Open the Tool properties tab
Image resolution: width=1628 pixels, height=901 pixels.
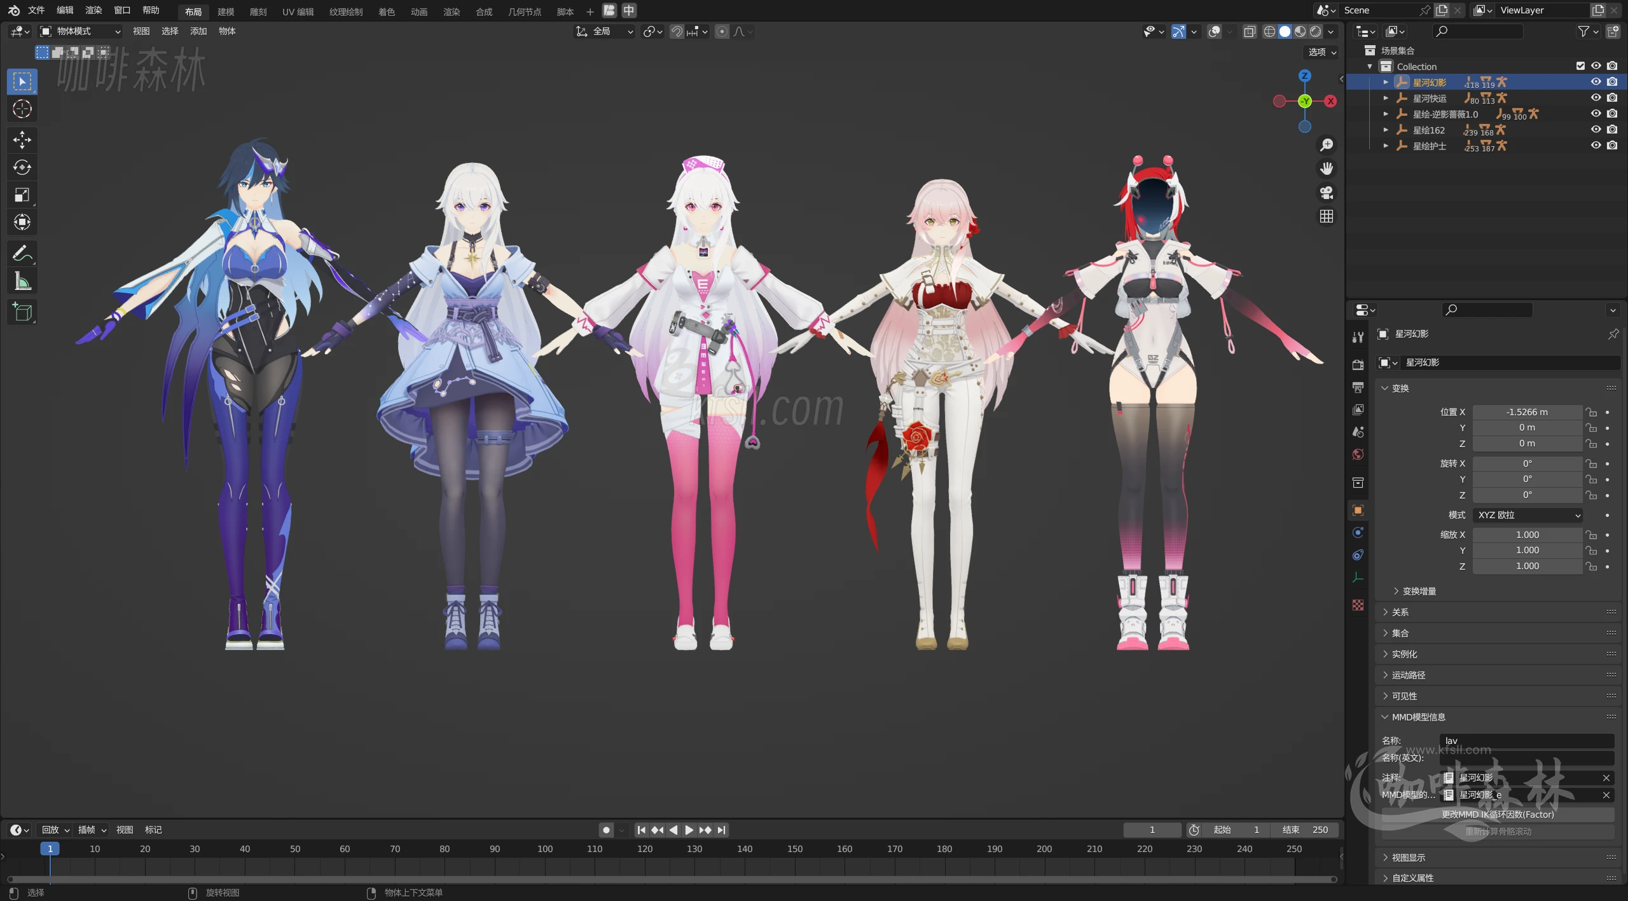point(1358,337)
